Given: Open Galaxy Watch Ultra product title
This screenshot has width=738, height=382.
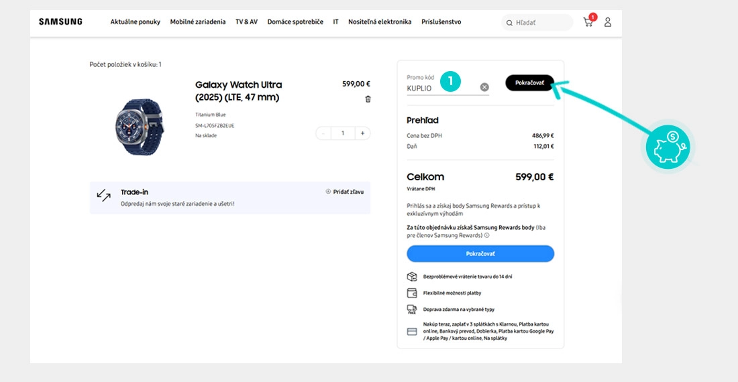Looking at the screenshot, I should (239, 90).
